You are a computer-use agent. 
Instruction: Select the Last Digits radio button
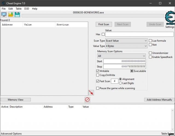pos(120,83)
